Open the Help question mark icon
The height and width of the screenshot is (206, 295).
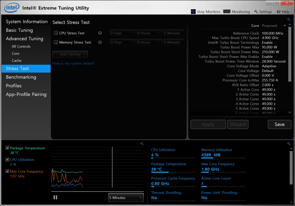click(278, 12)
